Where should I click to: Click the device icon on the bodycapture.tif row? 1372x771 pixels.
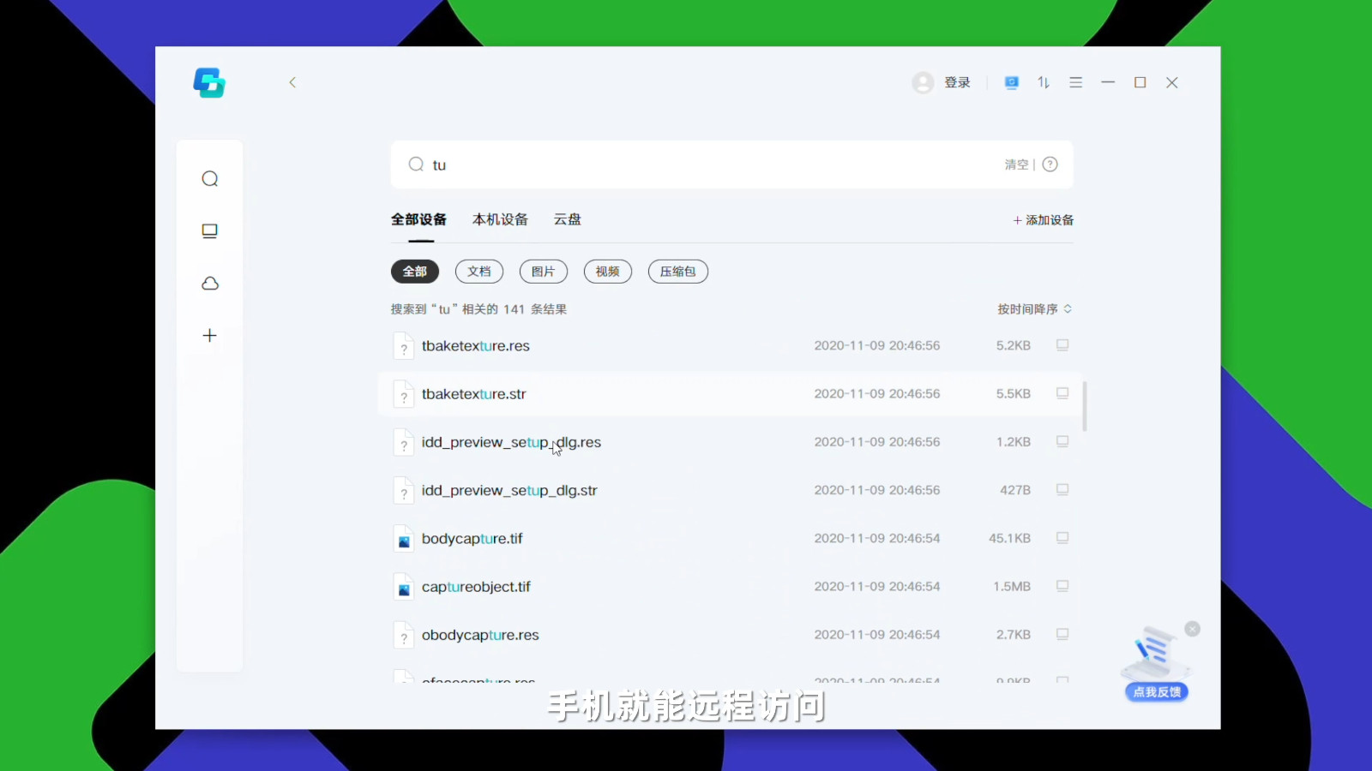click(1062, 538)
